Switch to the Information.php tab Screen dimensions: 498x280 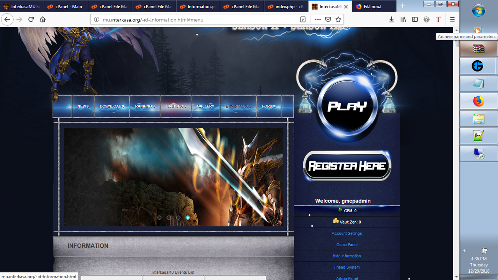(198, 7)
